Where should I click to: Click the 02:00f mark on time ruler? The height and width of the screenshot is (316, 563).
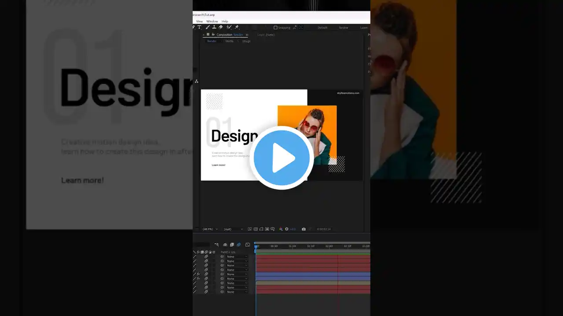[329, 246]
